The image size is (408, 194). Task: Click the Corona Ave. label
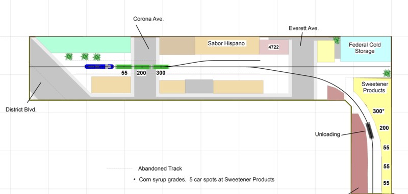pos(148,19)
